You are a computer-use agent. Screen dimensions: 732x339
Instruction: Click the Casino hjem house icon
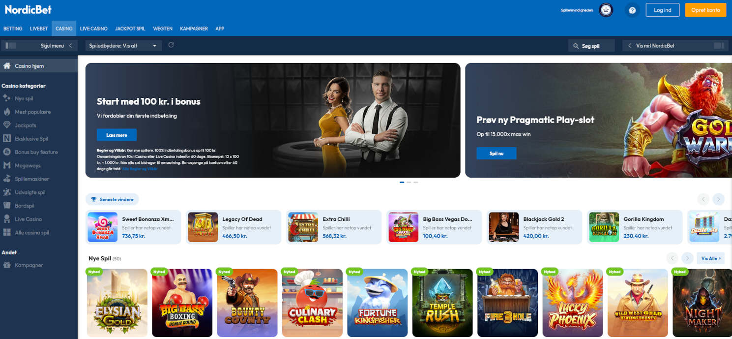click(7, 66)
